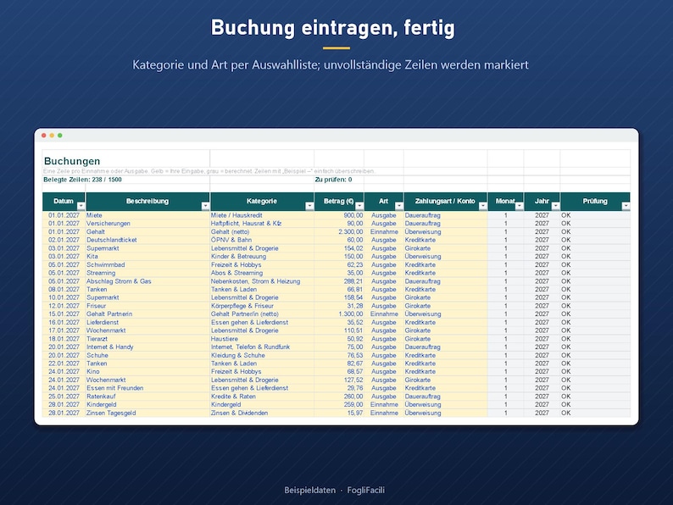Viewport: 673px width, 505px height.
Task: Select the Tierarzt description cell
Action: click(x=147, y=339)
